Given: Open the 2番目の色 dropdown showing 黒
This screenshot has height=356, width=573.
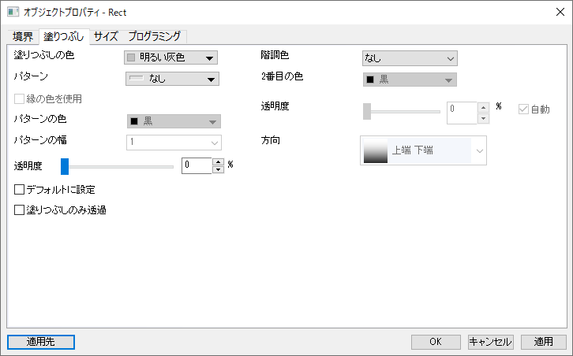Looking at the screenshot, I should click(410, 80).
